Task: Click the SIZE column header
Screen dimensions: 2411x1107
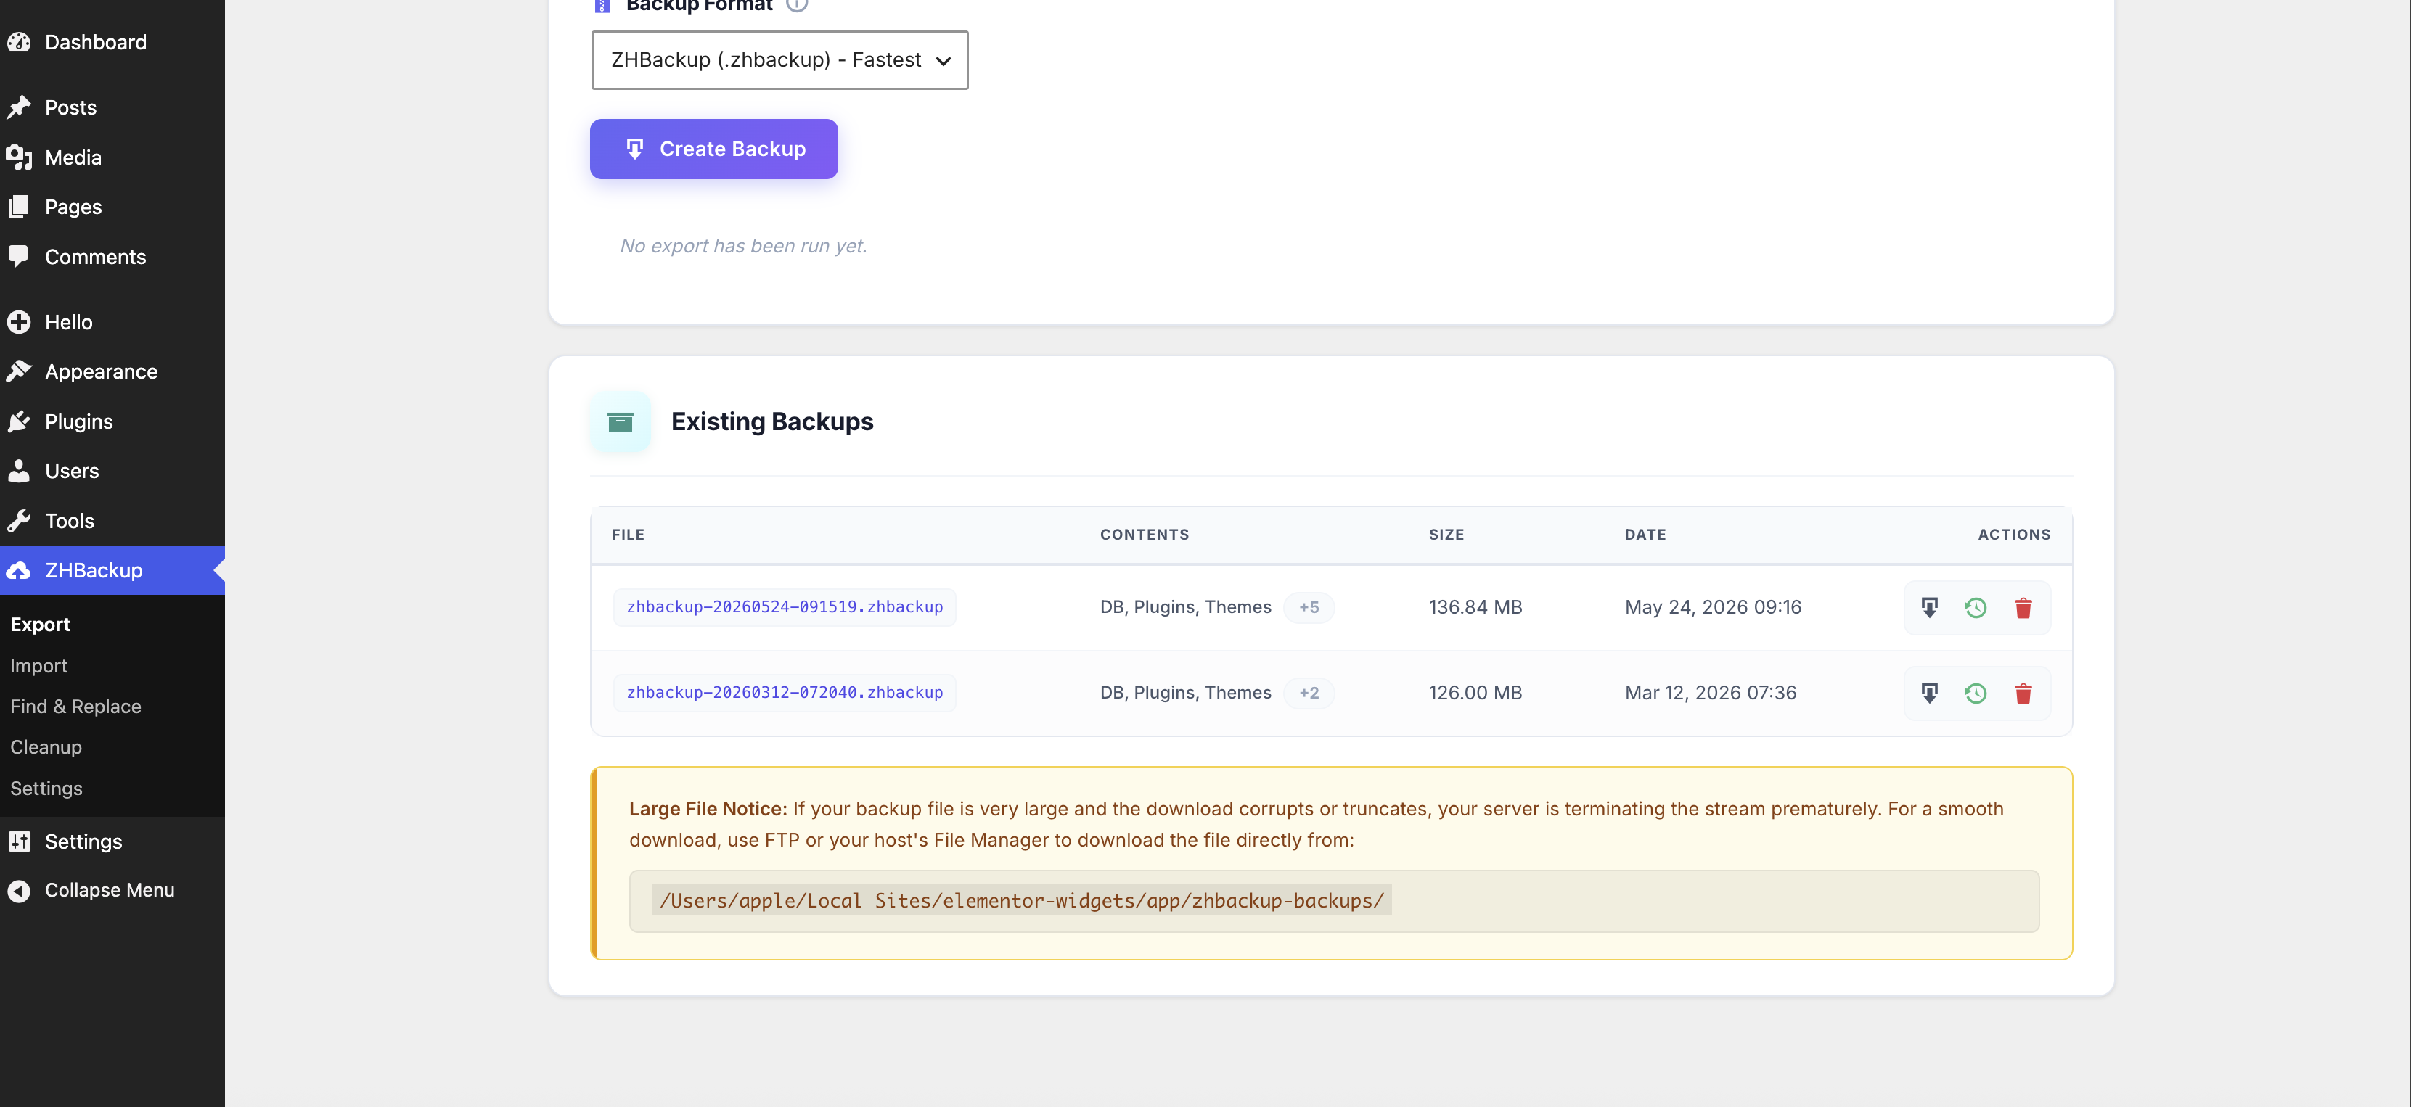Action: (1446, 535)
